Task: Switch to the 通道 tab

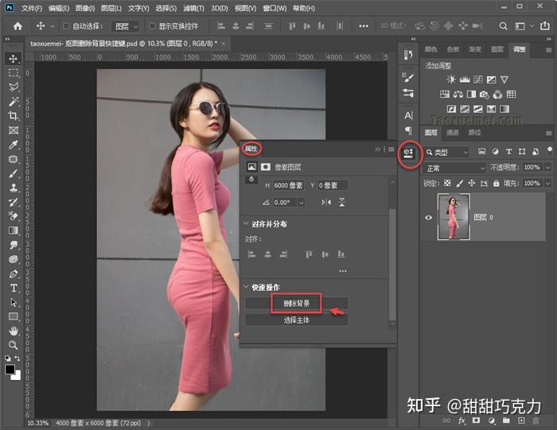Action: 452,132
